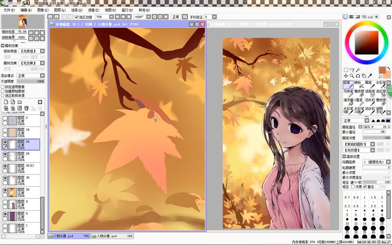Viewport: 392px width, 245px height.
Task: Show the RGB slider panel
Action: [x=352, y=17]
